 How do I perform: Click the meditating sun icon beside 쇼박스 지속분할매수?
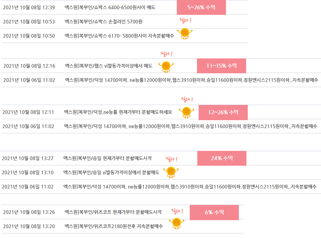[185, 34]
